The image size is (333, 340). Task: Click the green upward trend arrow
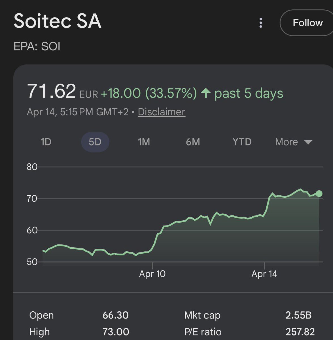[205, 93]
